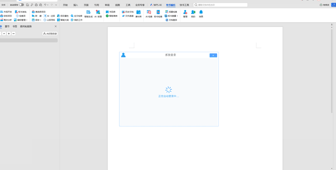Click the document search input field

point(221,5)
